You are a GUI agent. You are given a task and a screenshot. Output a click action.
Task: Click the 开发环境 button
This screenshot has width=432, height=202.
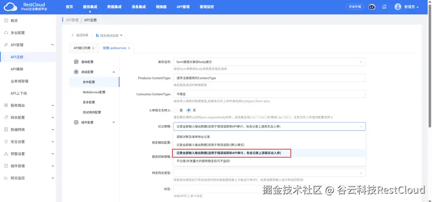(355, 7)
